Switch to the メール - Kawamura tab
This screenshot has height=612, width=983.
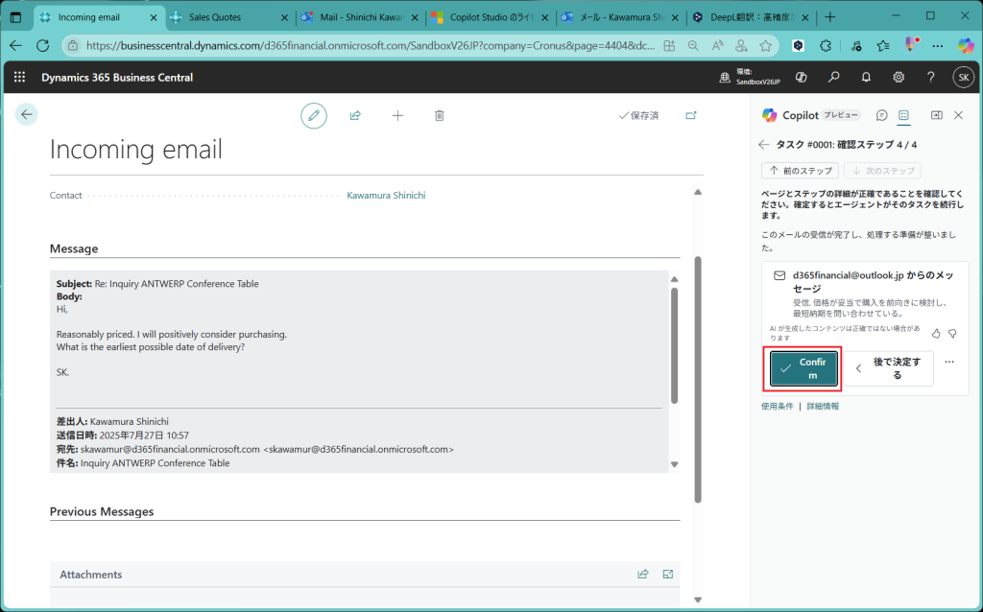tap(622, 17)
